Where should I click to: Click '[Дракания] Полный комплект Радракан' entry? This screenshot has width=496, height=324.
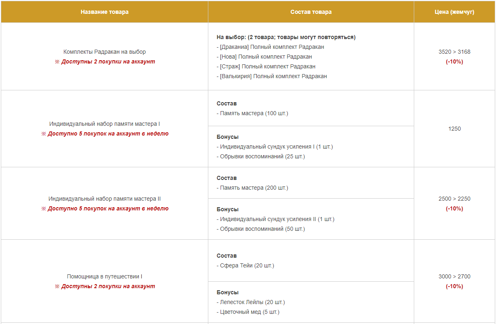pyautogui.click(x=271, y=47)
